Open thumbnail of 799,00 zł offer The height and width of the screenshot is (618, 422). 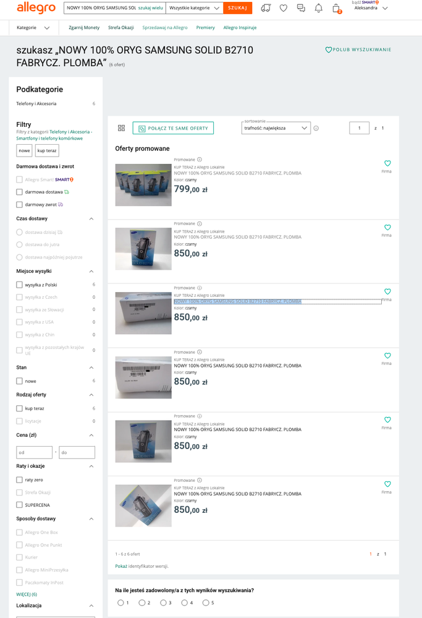pos(143,185)
